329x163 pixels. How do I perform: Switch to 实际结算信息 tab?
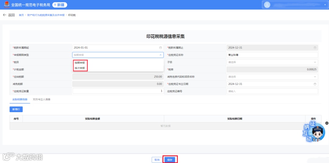point(20,99)
